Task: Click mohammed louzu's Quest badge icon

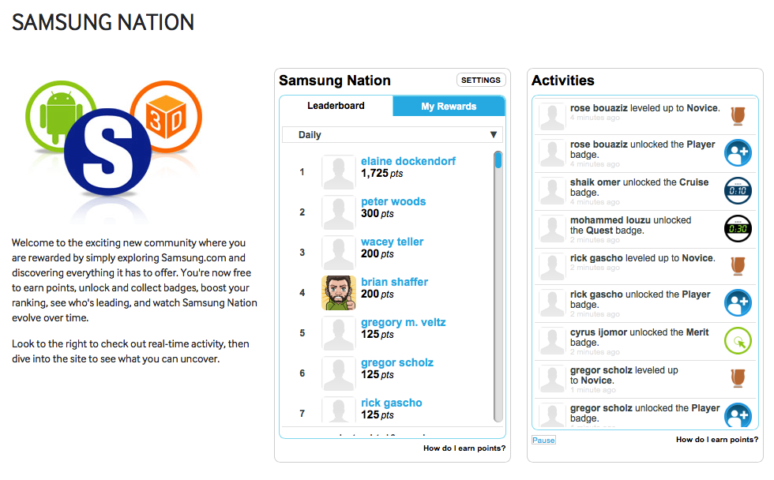Action: 738,228
